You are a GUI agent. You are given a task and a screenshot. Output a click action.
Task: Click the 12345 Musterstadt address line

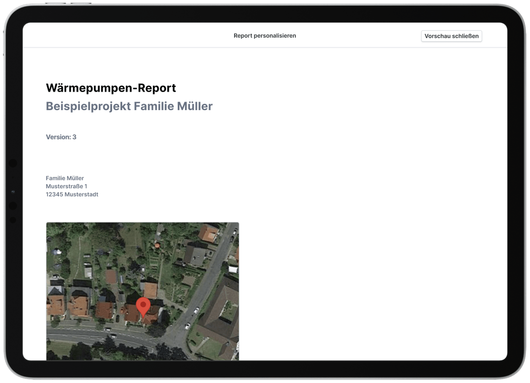[x=72, y=194]
